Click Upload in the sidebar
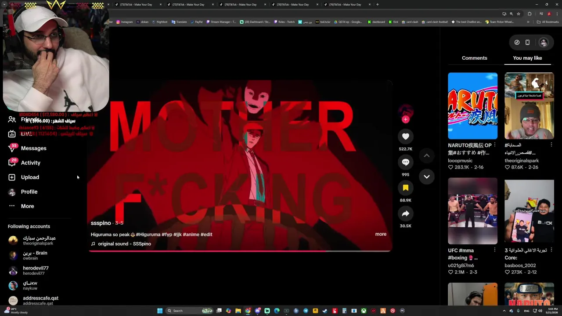The height and width of the screenshot is (316, 562). click(x=24, y=177)
